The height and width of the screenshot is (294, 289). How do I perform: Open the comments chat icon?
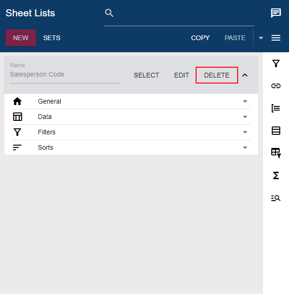point(275,13)
